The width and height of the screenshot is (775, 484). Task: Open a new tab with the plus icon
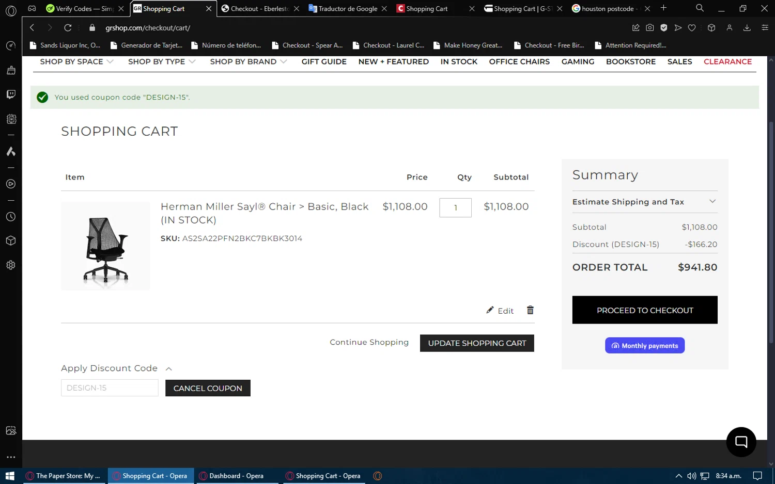tap(663, 8)
